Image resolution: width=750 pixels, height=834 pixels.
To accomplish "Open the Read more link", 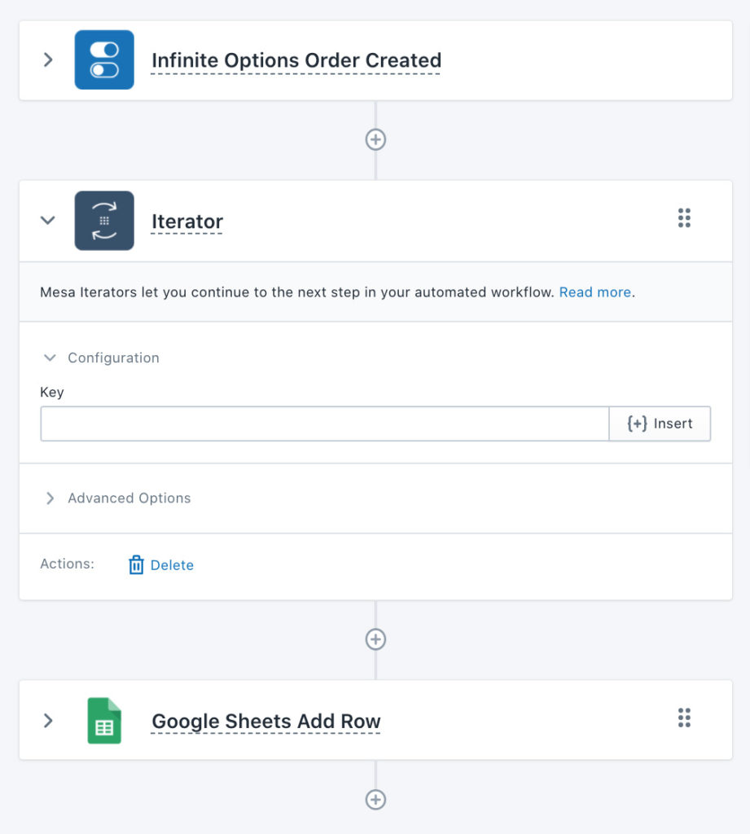I will tap(594, 292).
